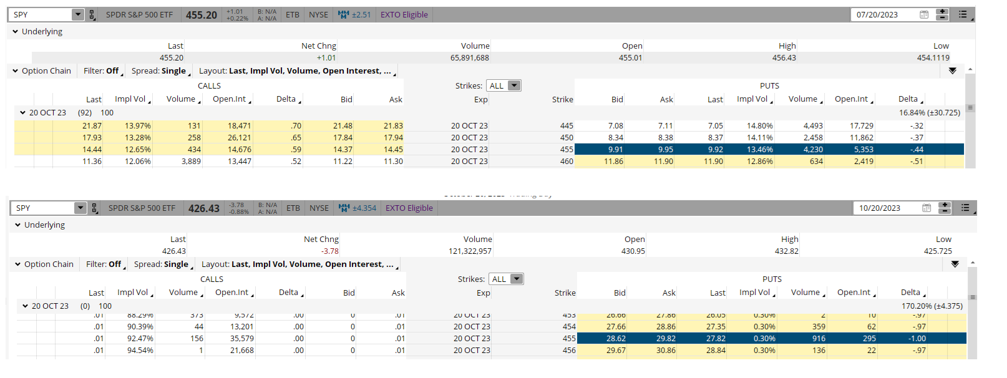Click the EXTO Eligible link in top panel
The image size is (1007, 378).
(404, 15)
